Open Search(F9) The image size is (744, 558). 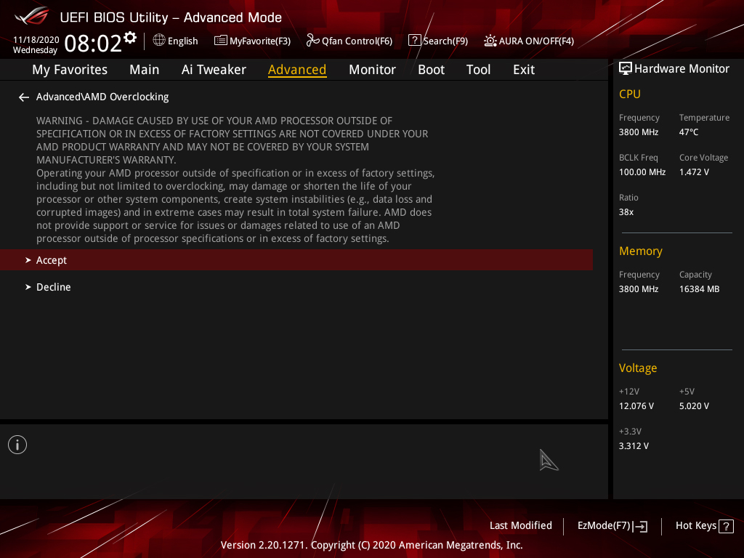pyautogui.click(x=445, y=41)
